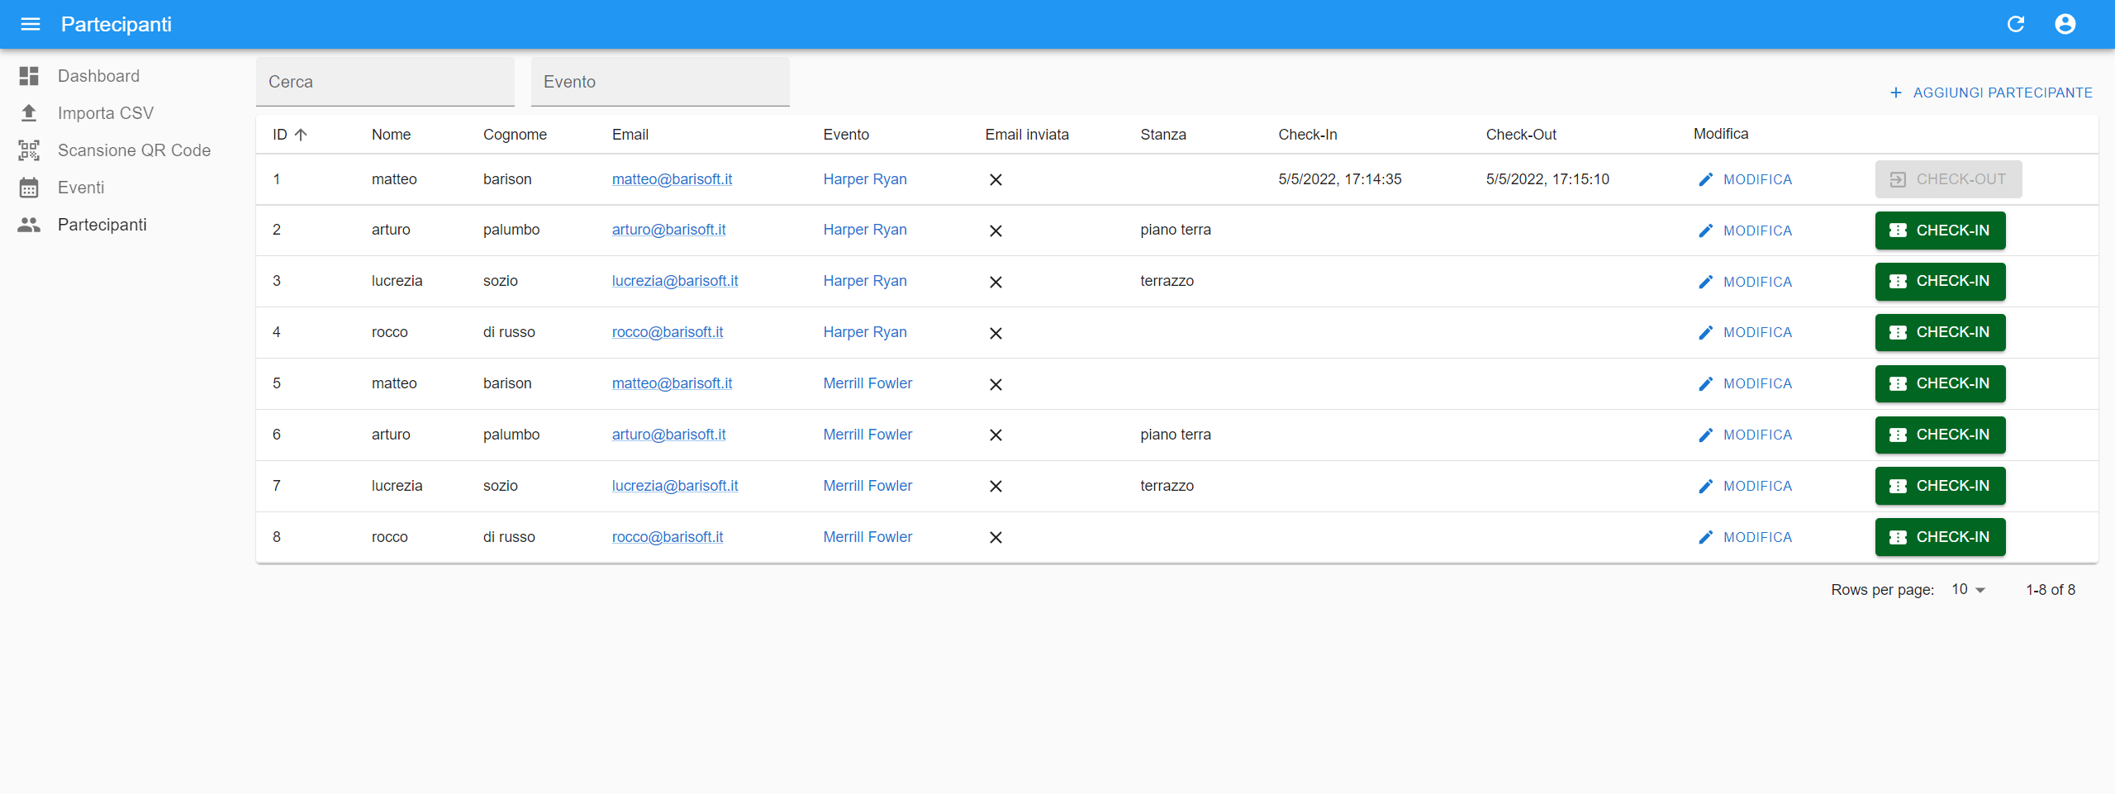
Task: Click MODIFICA text for row 7
Action: coord(1757,487)
